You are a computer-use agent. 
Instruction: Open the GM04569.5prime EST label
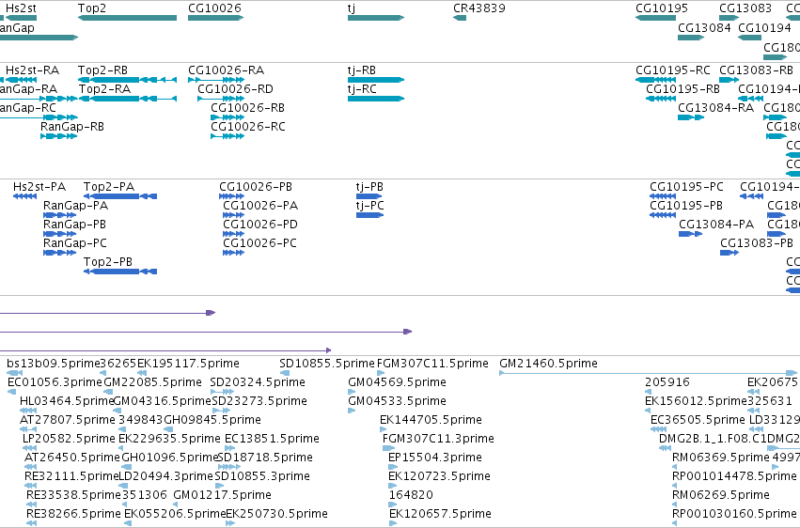[397, 382]
